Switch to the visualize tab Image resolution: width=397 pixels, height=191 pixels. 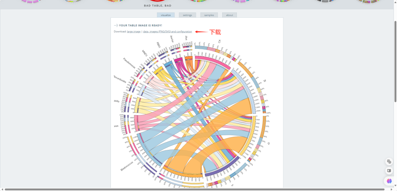click(x=166, y=15)
